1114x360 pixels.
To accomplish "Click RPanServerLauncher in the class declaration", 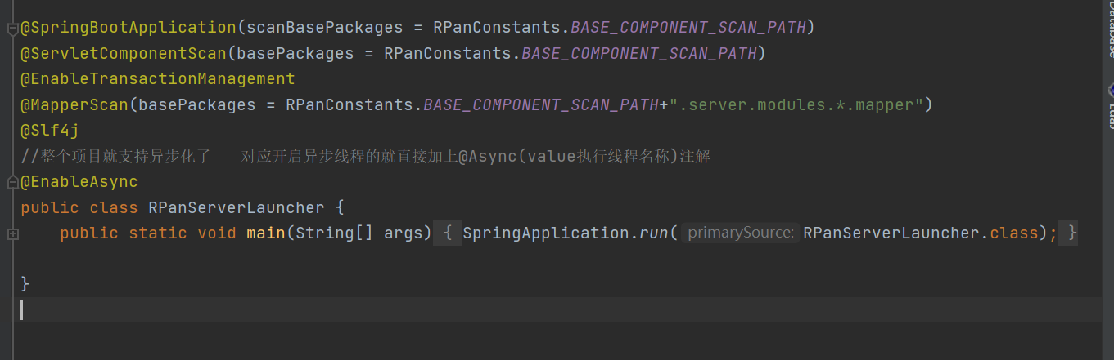I will tap(236, 208).
